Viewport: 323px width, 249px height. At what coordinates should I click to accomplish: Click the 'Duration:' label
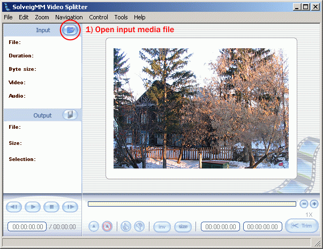21,56
